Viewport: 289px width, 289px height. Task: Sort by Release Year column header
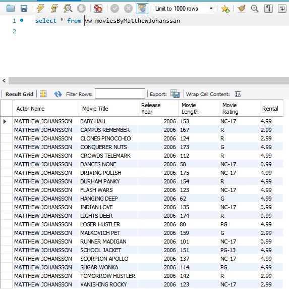click(158, 109)
